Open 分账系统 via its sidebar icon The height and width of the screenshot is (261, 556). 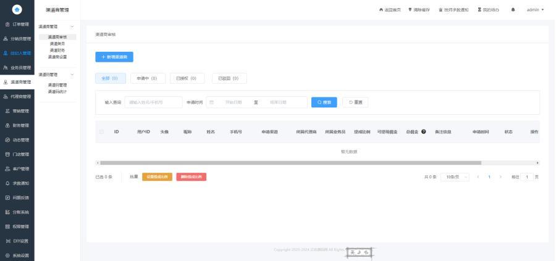[7, 212]
